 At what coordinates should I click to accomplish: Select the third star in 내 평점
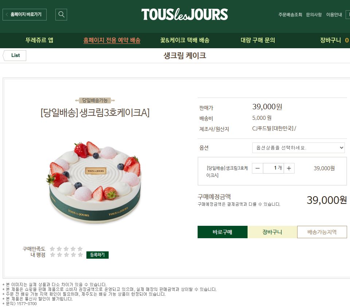pos(66,255)
